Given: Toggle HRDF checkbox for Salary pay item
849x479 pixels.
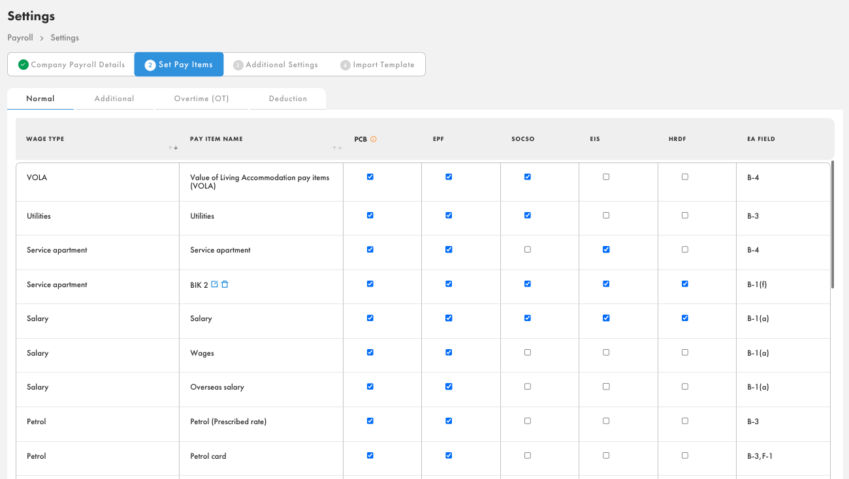Looking at the screenshot, I should [x=684, y=318].
